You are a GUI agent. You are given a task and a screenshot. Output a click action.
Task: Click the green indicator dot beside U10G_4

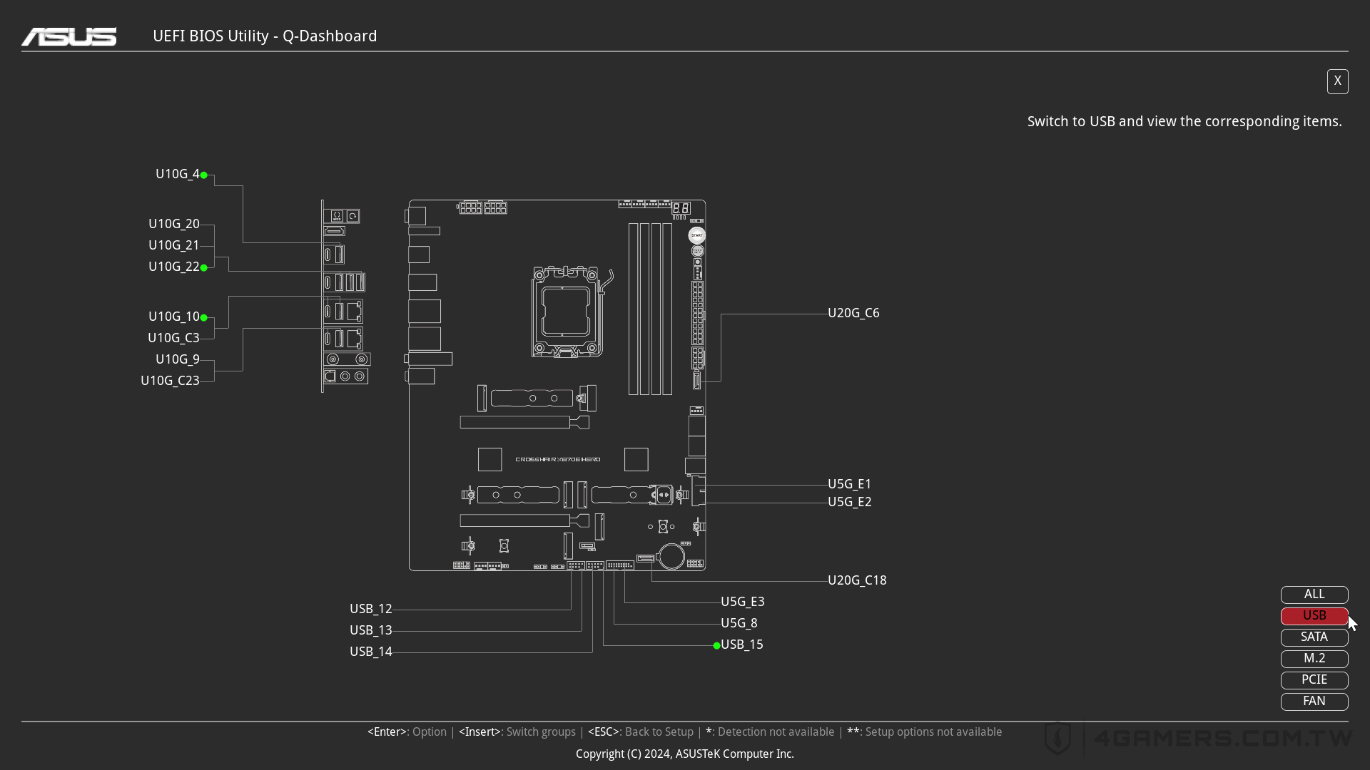pyautogui.click(x=204, y=175)
